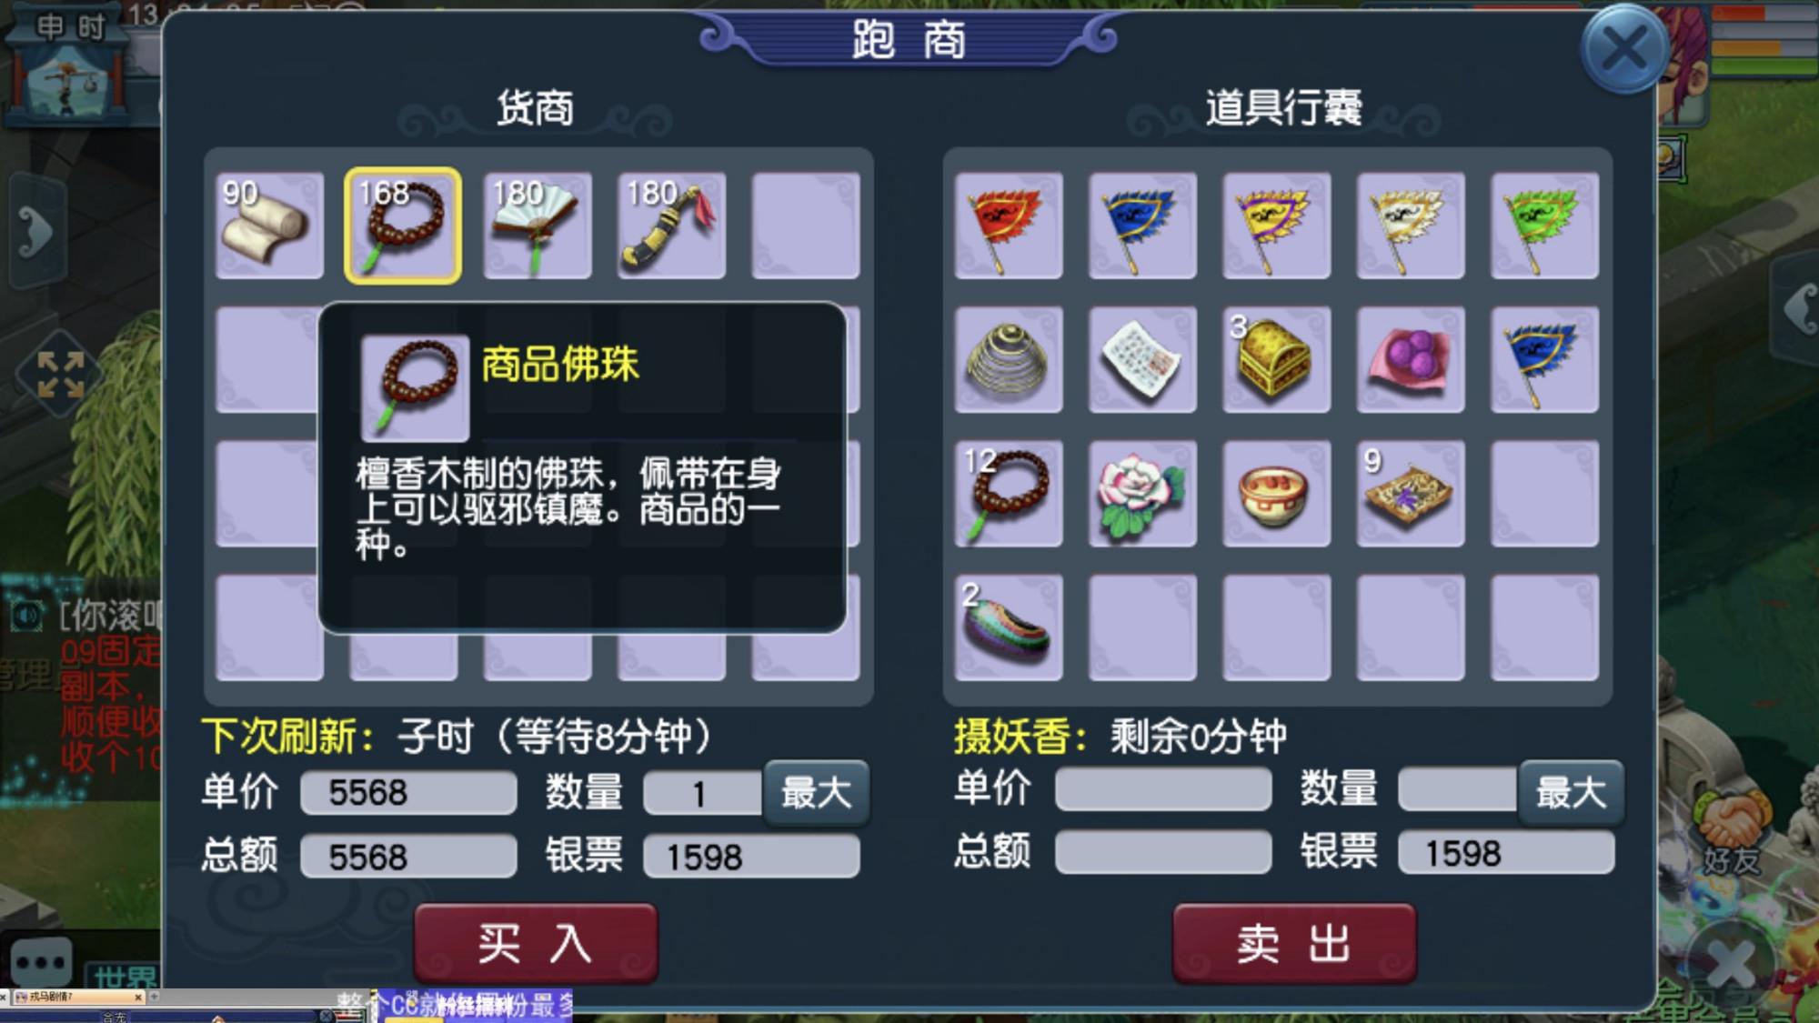This screenshot has width=1819, height=1023.
Task: Toggle the fullscreen expand arrows icon
Action: 60,375
